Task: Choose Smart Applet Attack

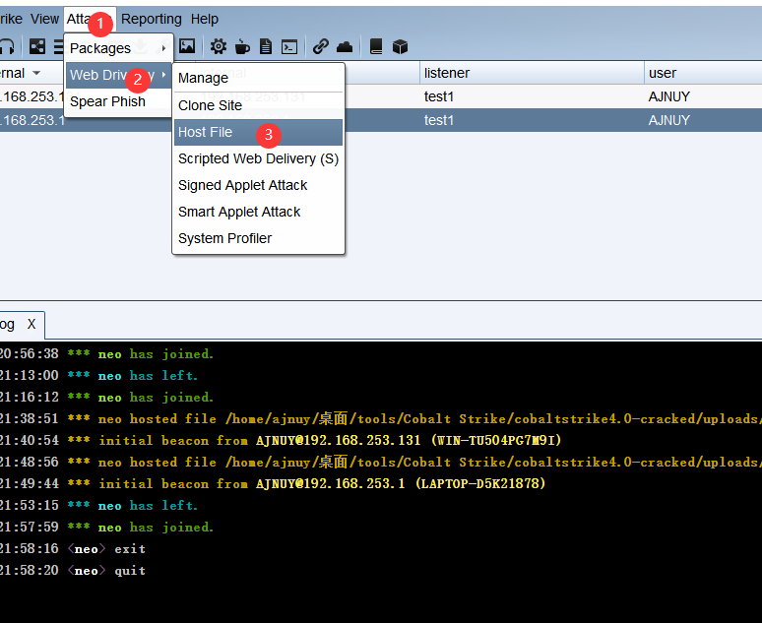Action: click(258, 212)
